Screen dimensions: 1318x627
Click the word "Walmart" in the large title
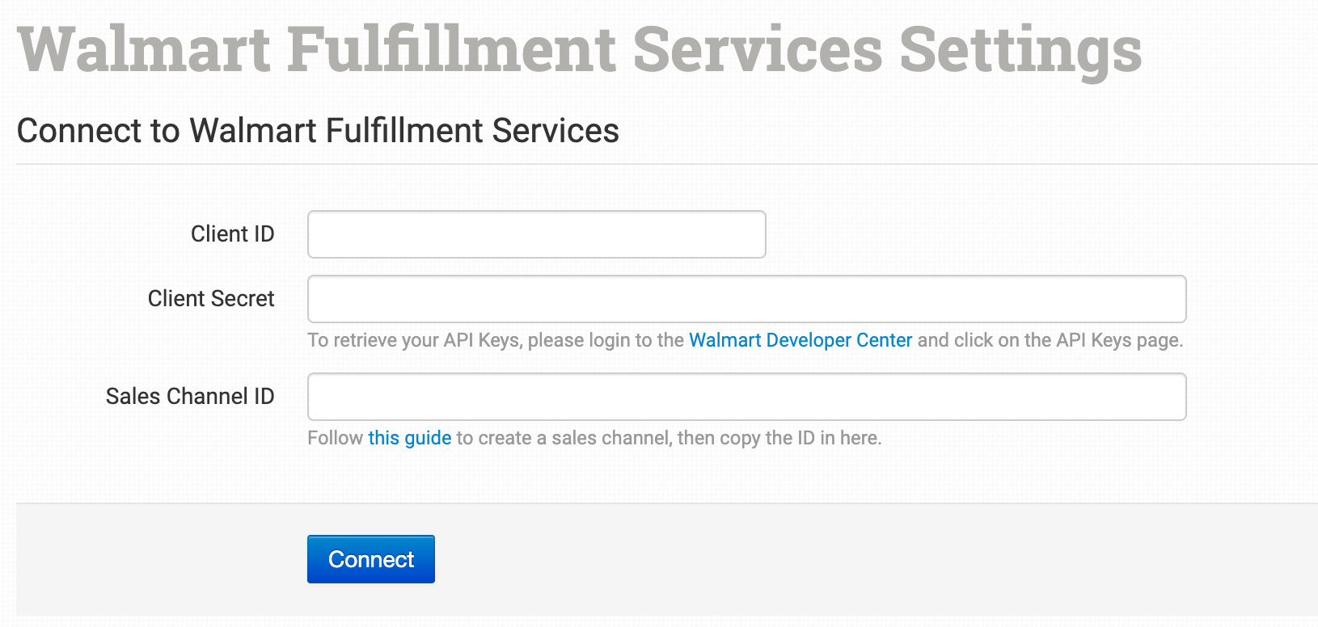144,49
